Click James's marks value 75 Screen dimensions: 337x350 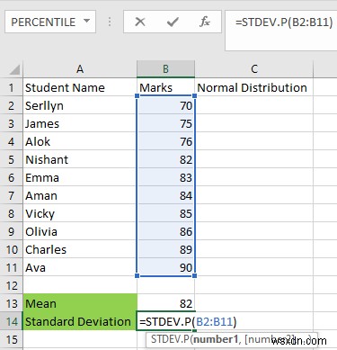tap(166, 123)
